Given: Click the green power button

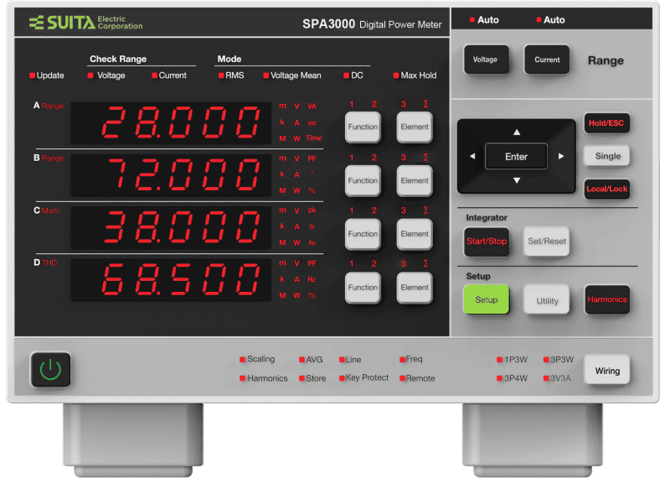Looking at the screenshot, I should pos(50,369).
